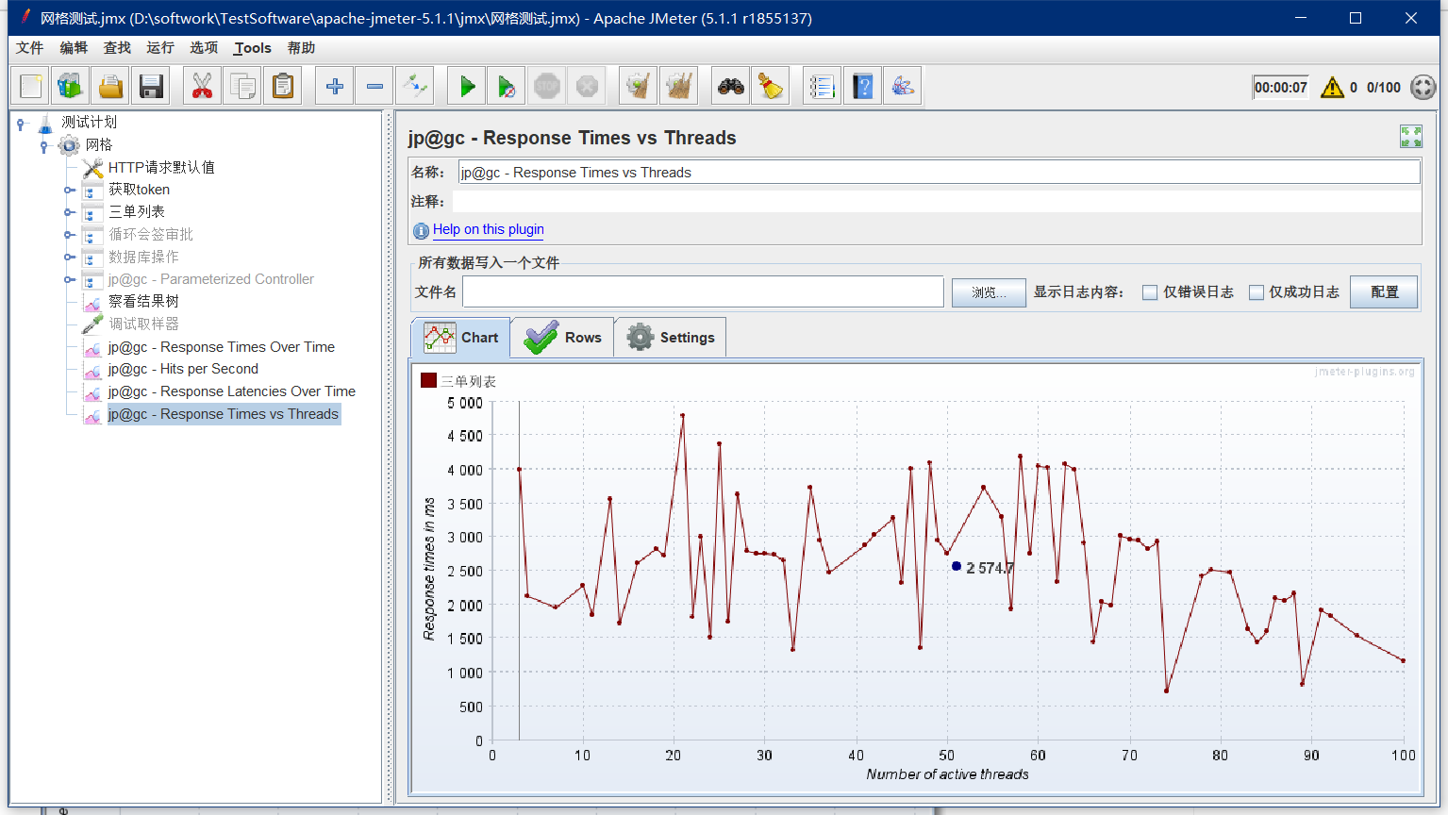
Task: Open the 查找 menu
Action: point(117,48)
